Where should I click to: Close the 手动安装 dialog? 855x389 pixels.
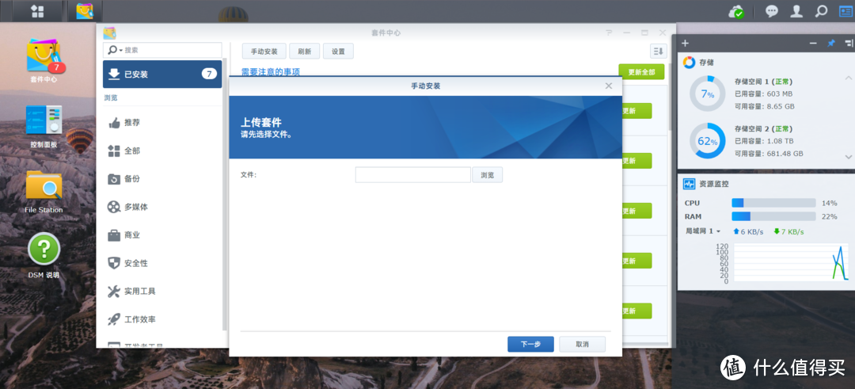click(609, 86)
